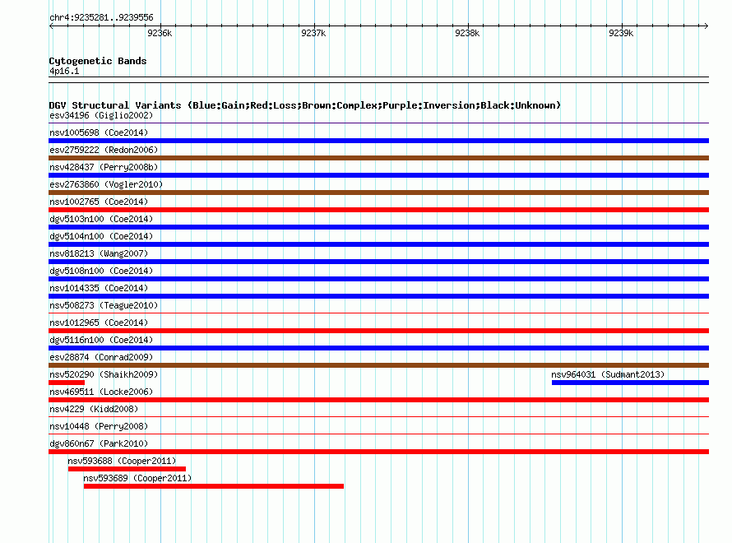732x543 pixels.
Task: Click the DGV Structural Variants track title
Action: coord(304,105)
